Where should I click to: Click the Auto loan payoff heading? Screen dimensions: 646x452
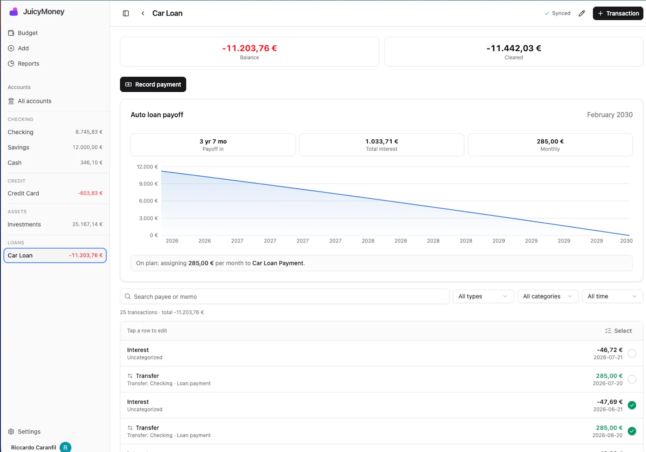tap(157, 115)
